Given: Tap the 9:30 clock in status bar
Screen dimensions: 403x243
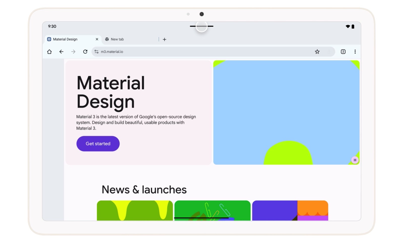Looking at the screenshot, I should click(52, 26).
